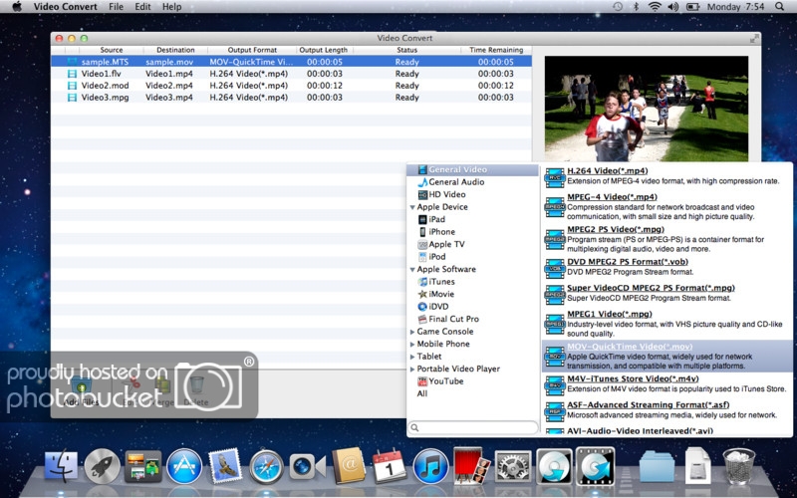
Task: Open the File menu
Action: [x=116, y=7]
